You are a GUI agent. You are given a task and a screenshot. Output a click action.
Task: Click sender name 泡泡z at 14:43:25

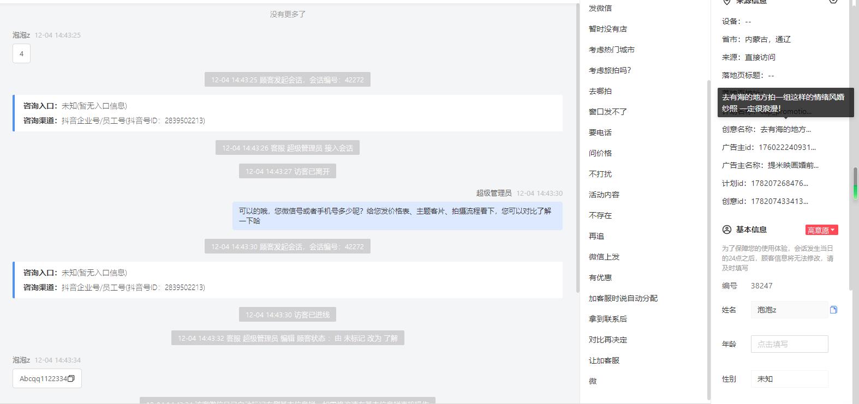pos(21,35)
